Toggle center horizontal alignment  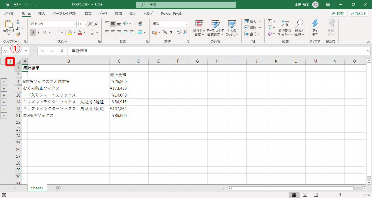click(x=113, y=32)
